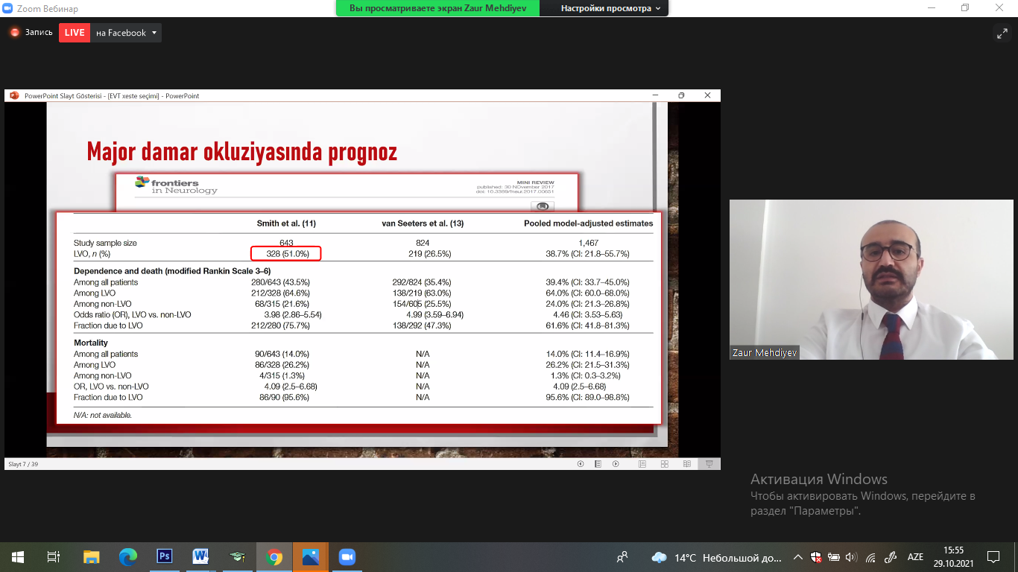The height and width of the screenshot is (572, 1018).
Task: Expand the 'на Facebook' live menu
Action: pos(154,33)
